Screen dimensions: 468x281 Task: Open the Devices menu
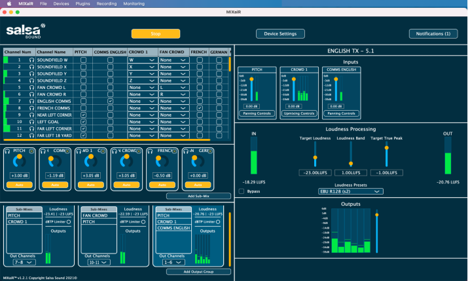pyautogui.click(x=61, y=3)
